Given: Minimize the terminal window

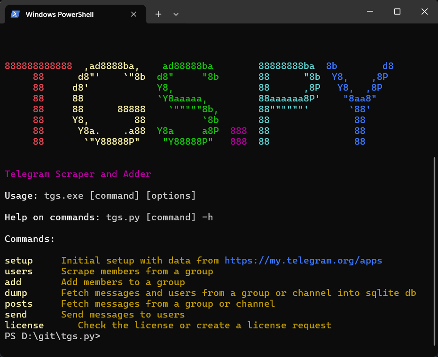Looking at the screenshot, I should (370, 11).
